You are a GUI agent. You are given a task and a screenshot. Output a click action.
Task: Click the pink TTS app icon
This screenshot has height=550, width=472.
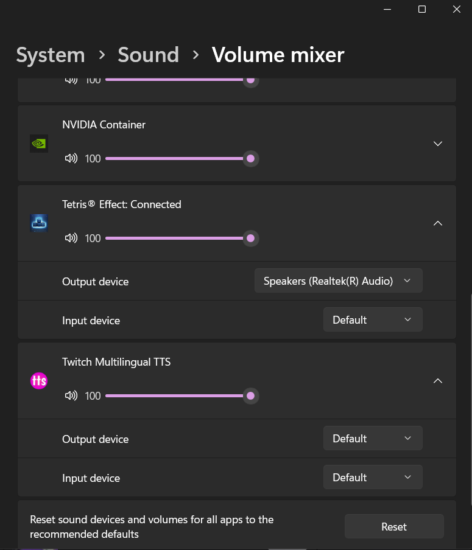pos(39,381)
